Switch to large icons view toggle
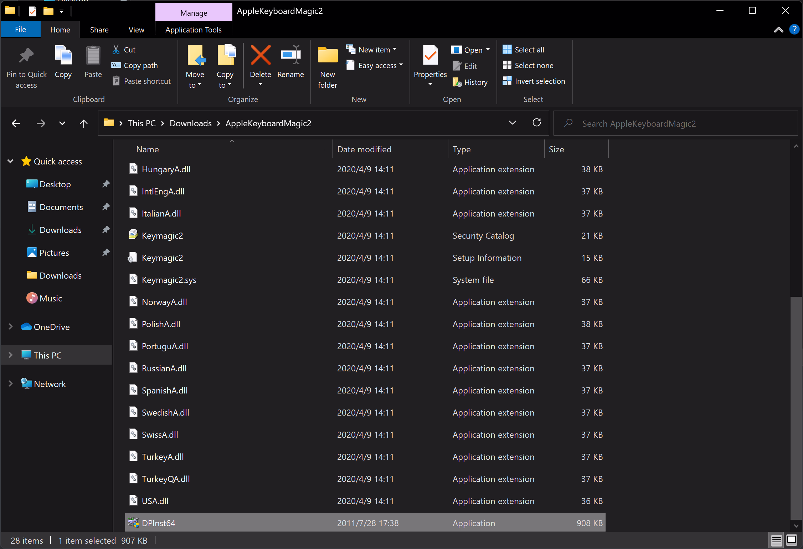This screenshot has width=803, height=549. (x=792, y=540)
